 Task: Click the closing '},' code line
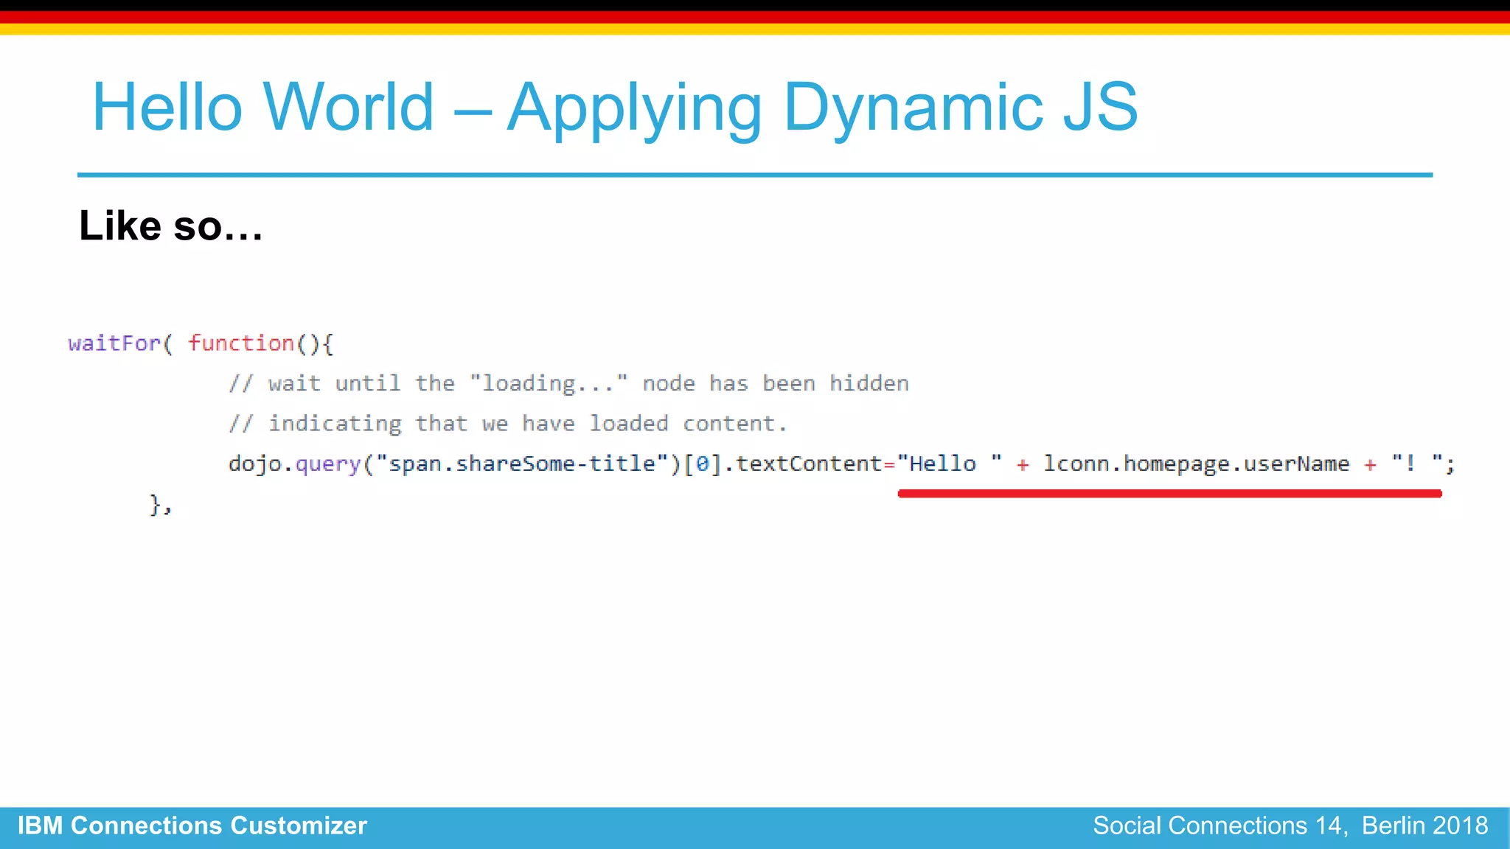pyautogui.click(x=161, y=505)
